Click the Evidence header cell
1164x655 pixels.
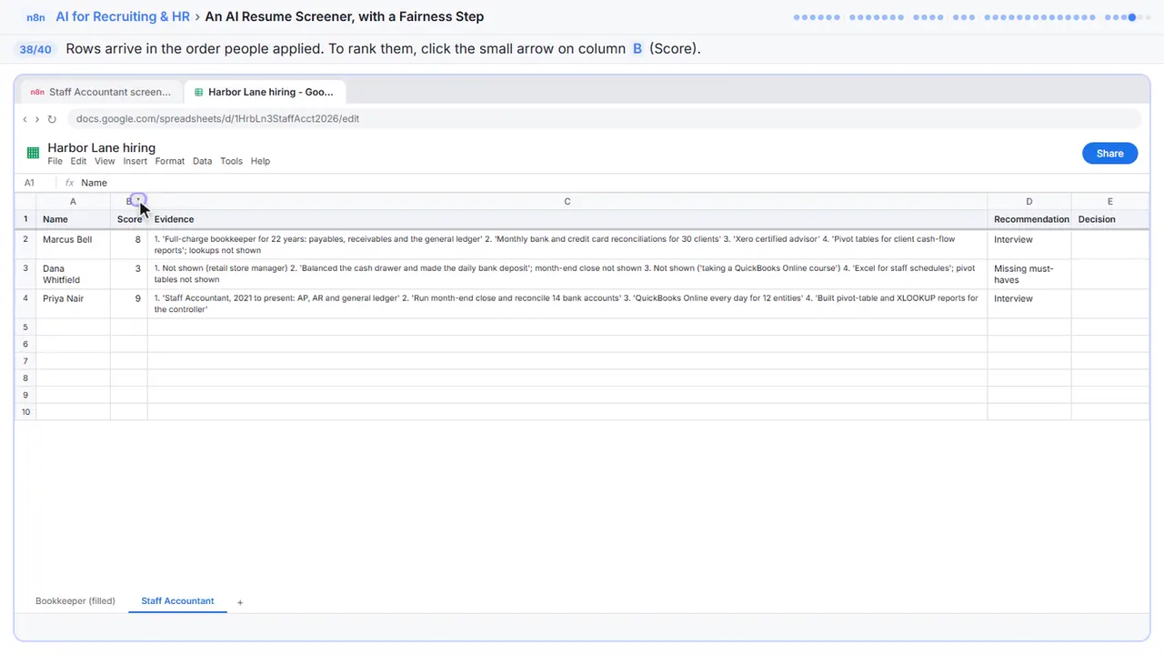pos(567,219)
